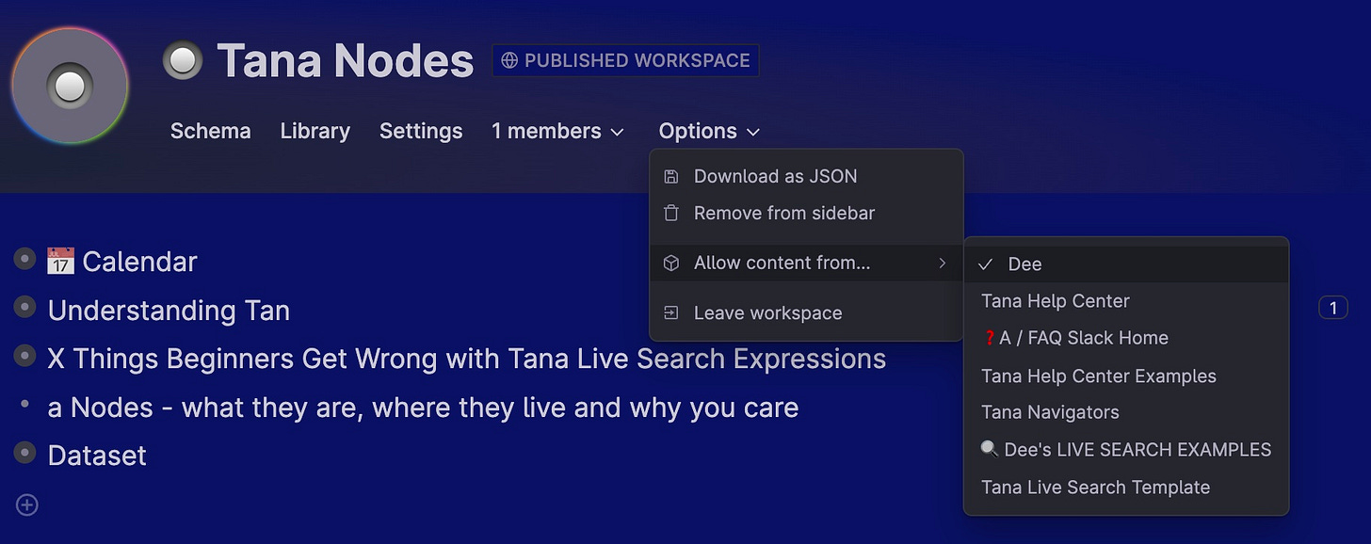The height and width of the screenshot is (544, 1371).
Task: Click the Dataset node bullet
Action: tap(25, 453)
